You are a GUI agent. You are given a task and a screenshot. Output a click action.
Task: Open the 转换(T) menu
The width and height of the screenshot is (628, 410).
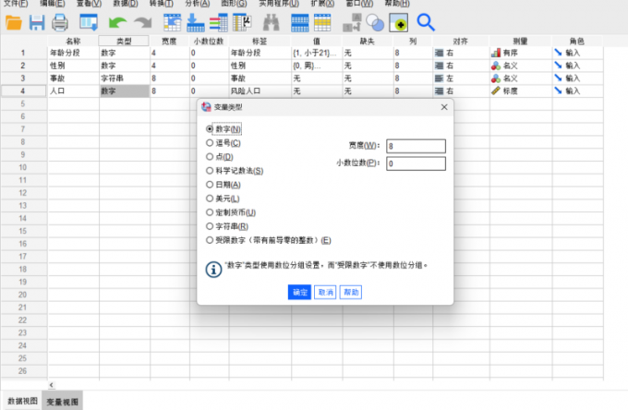[x=162, y=4]
